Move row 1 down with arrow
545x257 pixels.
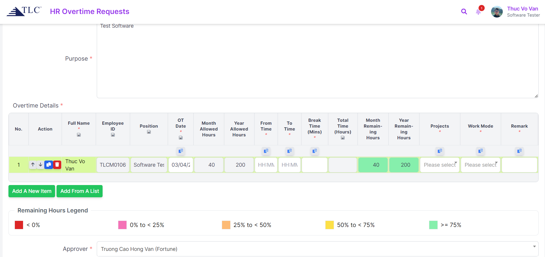41,165
